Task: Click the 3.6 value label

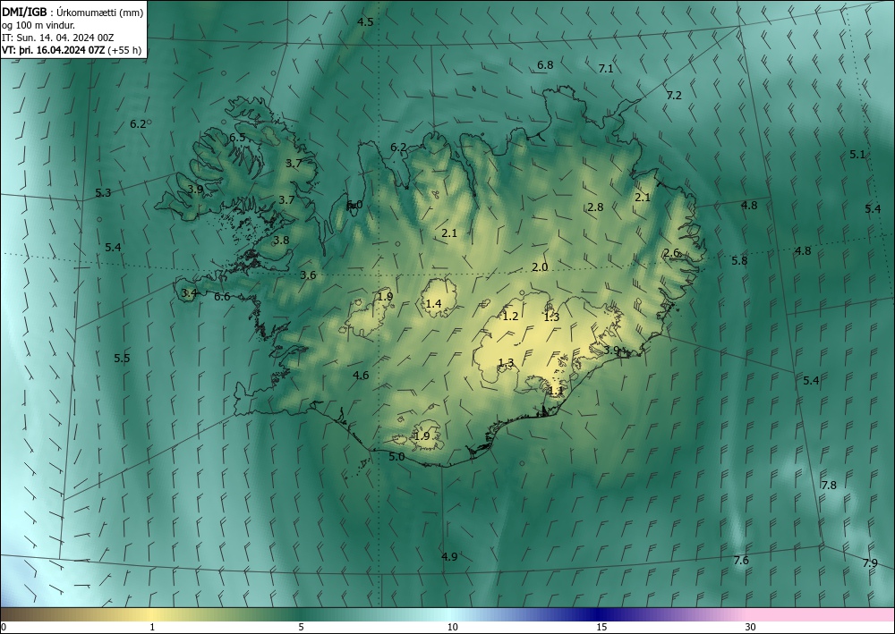Action: [308, 275]
